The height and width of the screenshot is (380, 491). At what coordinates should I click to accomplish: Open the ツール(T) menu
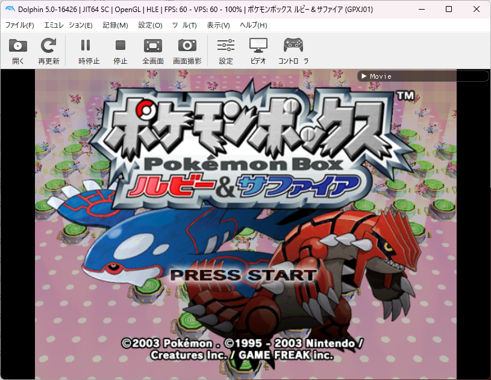click(184, 25)
